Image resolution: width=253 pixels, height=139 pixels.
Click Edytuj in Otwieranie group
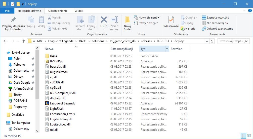pyautogui.click(x=187, y=23)
